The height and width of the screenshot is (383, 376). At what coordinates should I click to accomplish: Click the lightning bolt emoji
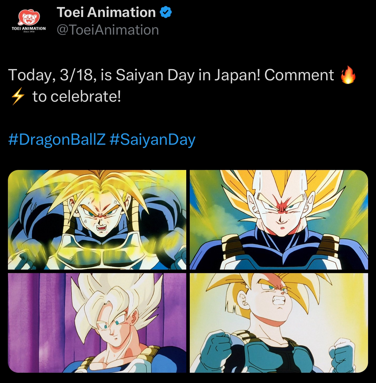click(17, 96)
